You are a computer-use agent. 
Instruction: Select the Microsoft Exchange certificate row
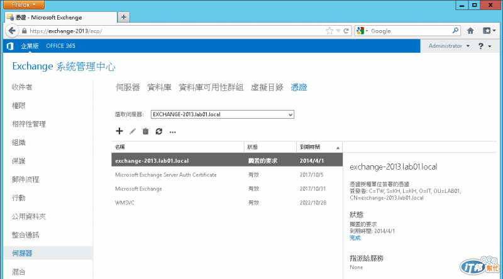227,189
